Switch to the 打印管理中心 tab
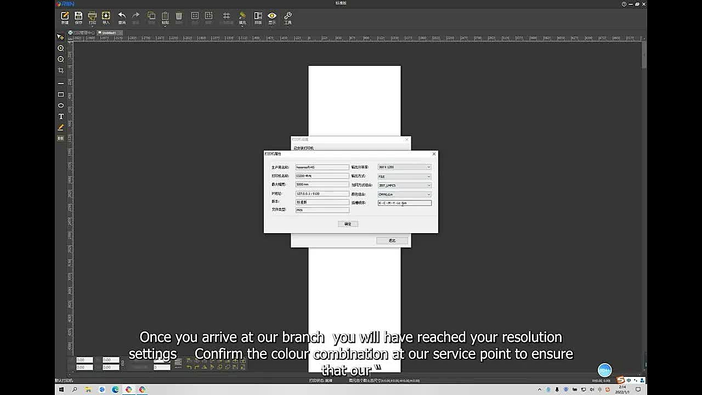The width and height of the screenshot is (702, 395). (82, 33)
